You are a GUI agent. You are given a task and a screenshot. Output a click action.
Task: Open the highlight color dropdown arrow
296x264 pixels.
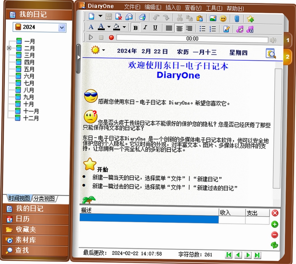[124, 27]
